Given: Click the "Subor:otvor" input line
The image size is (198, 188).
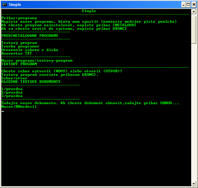Looking at the screenshot, I should coord(14,78).
